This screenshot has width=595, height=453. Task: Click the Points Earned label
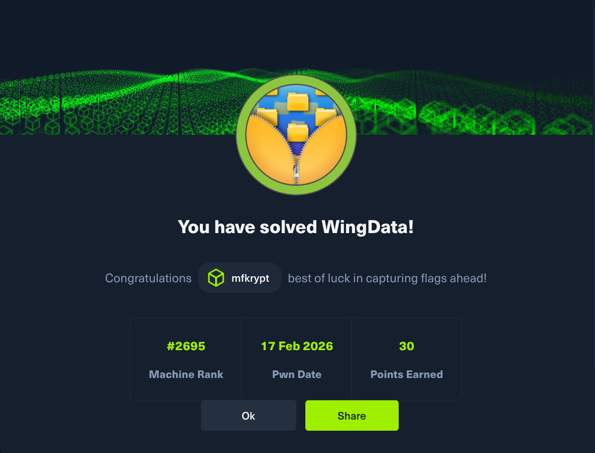(x=406, y=374)
